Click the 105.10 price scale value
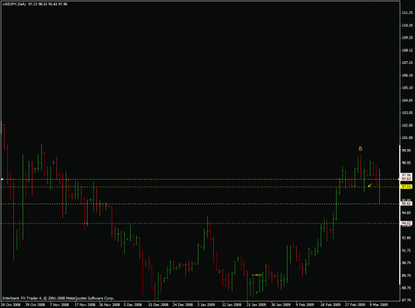This screenshot has width=415, height=308. (407, 88)
